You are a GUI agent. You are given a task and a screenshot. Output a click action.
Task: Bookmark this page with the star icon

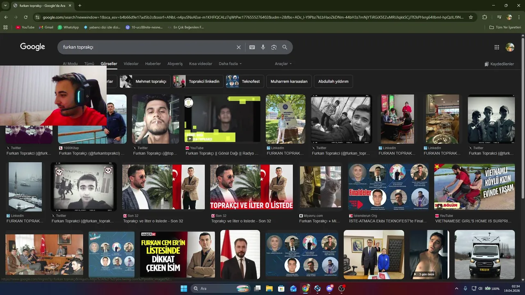(471, 17)
